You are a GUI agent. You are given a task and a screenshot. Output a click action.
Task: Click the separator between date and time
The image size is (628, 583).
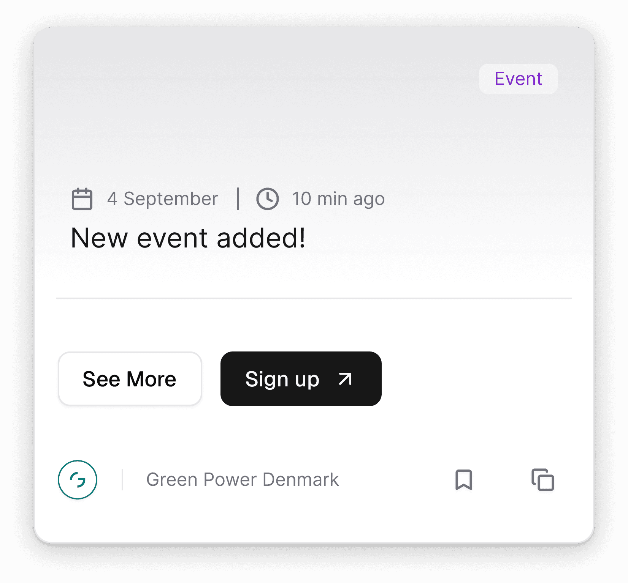238,199
